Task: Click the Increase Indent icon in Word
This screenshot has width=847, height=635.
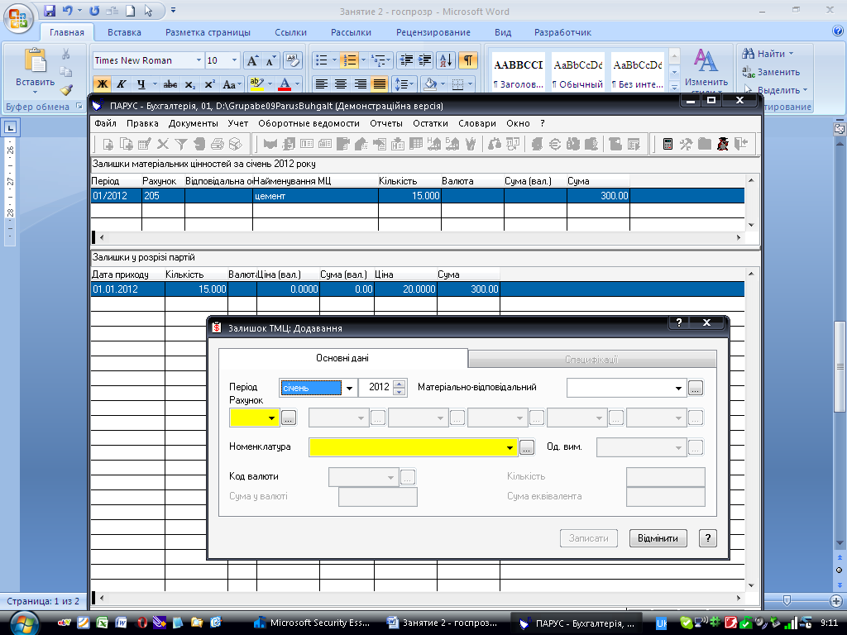Action: [424, 60]
